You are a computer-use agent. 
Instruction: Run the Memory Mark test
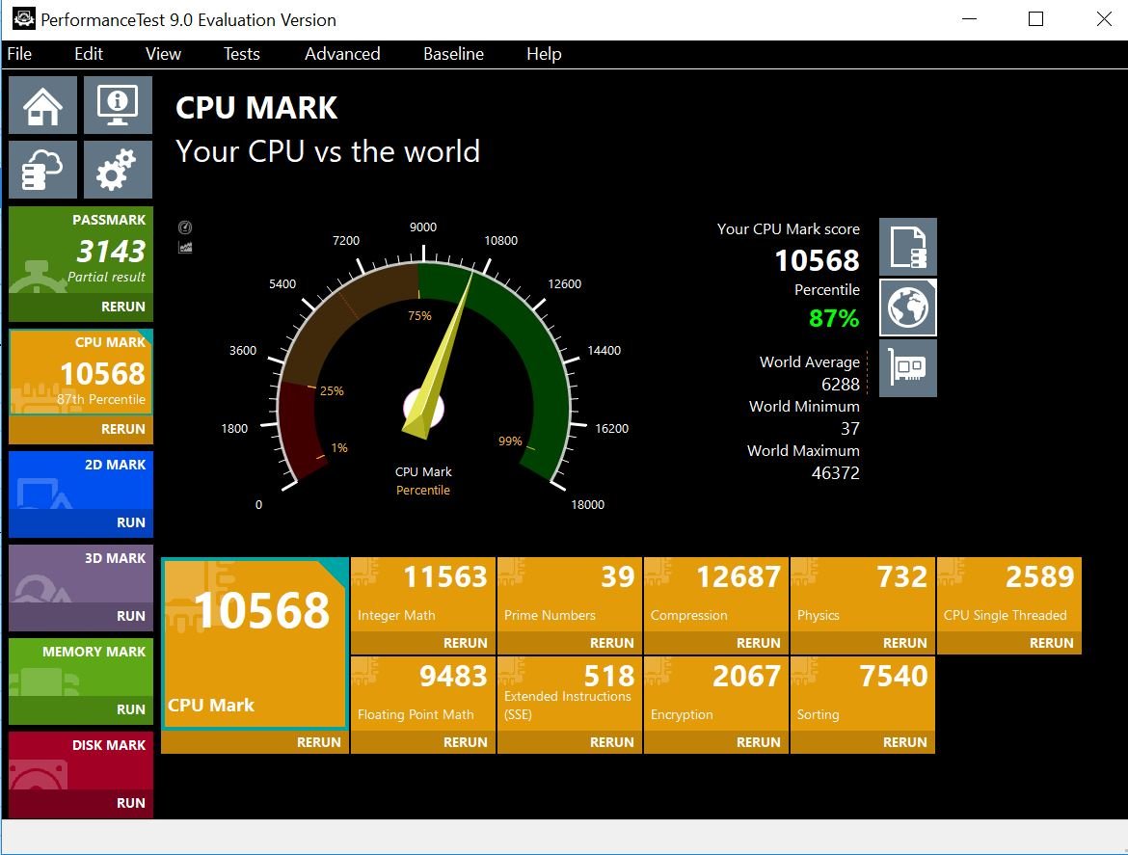(81, 709)
